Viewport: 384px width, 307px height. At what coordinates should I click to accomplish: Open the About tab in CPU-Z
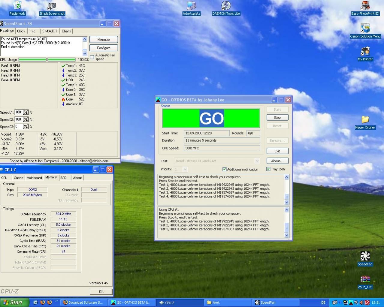click(x=77, y=178)
